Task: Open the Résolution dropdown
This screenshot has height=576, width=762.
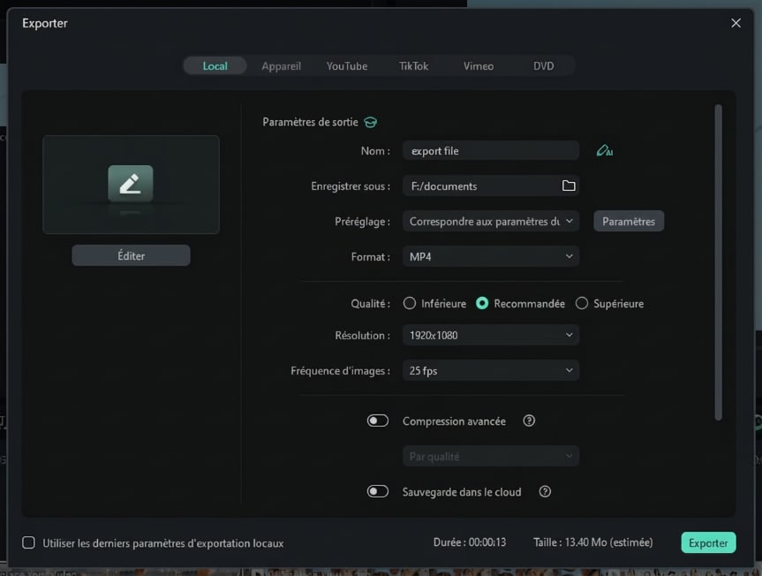Action: (490, 335)
